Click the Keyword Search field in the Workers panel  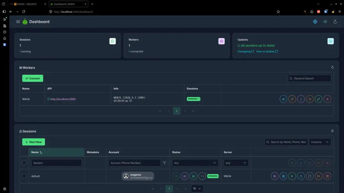point(309,78)
